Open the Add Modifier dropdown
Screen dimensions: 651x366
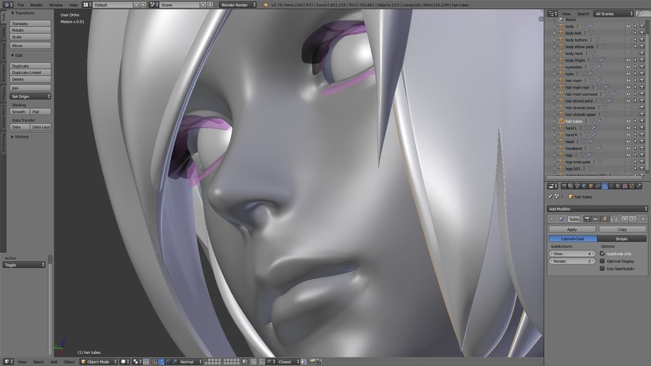click(597, 208)
